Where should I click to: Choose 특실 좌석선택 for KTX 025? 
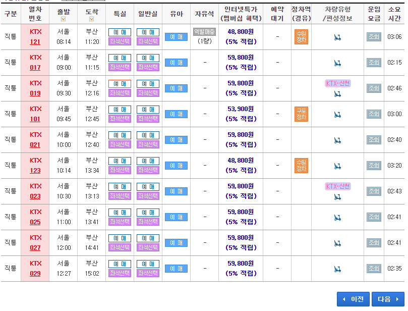tap(120, 222)
